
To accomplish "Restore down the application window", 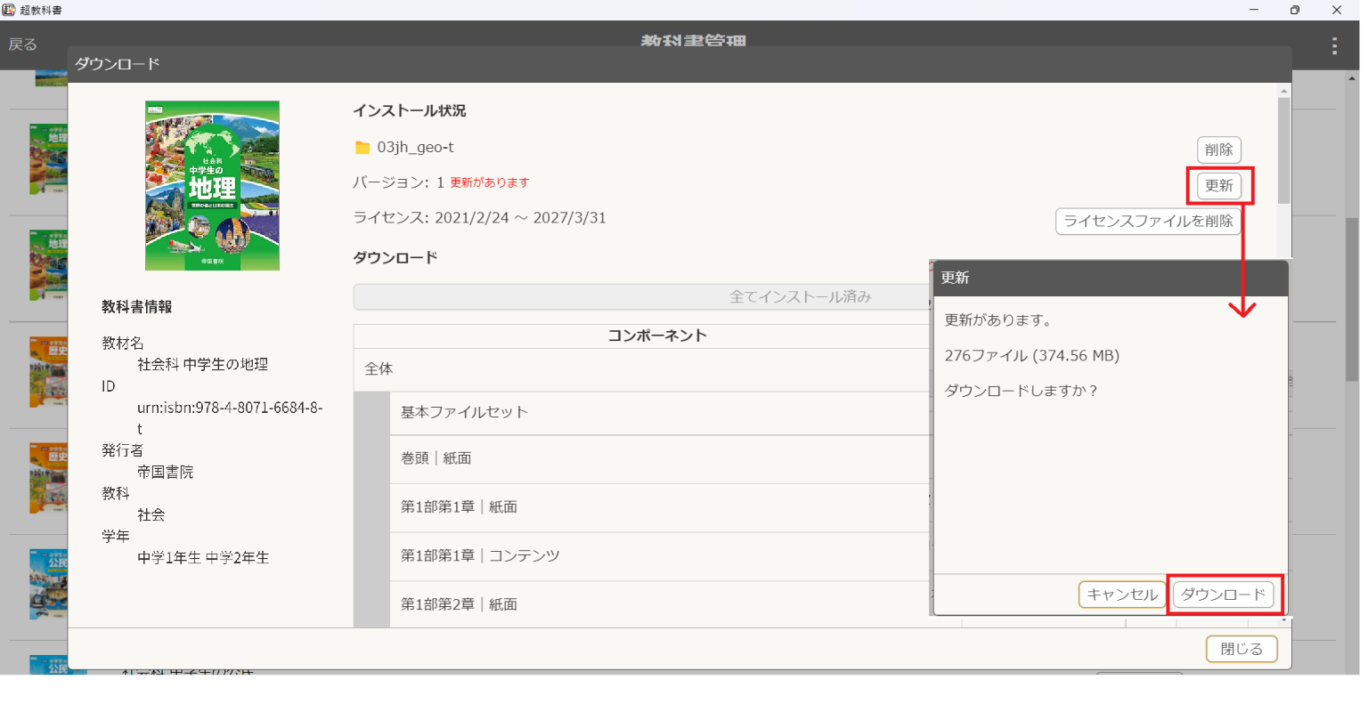I will [1294, 10].
